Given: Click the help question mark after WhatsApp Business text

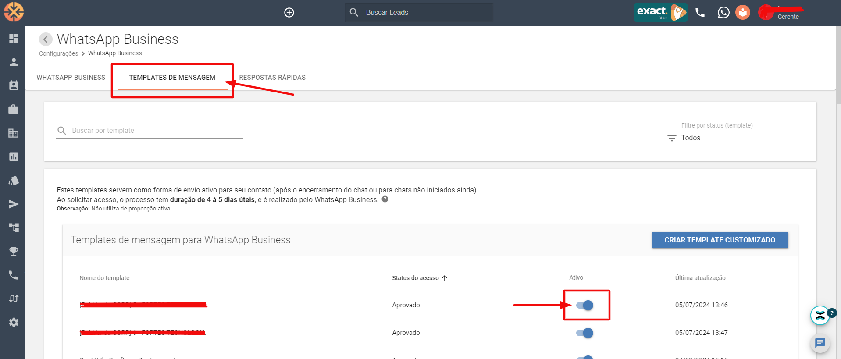Looking at the screenshot, I should (x=385, y=199).
